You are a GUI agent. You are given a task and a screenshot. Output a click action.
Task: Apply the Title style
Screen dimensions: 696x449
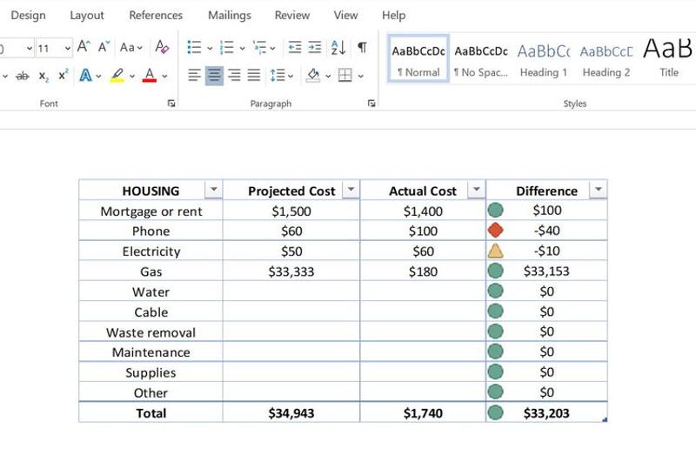(668, 59)
